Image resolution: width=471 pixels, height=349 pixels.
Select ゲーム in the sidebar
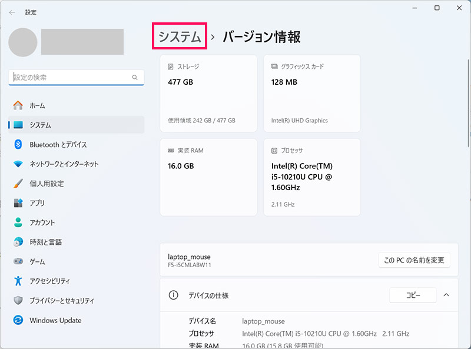tap(77, 261)
